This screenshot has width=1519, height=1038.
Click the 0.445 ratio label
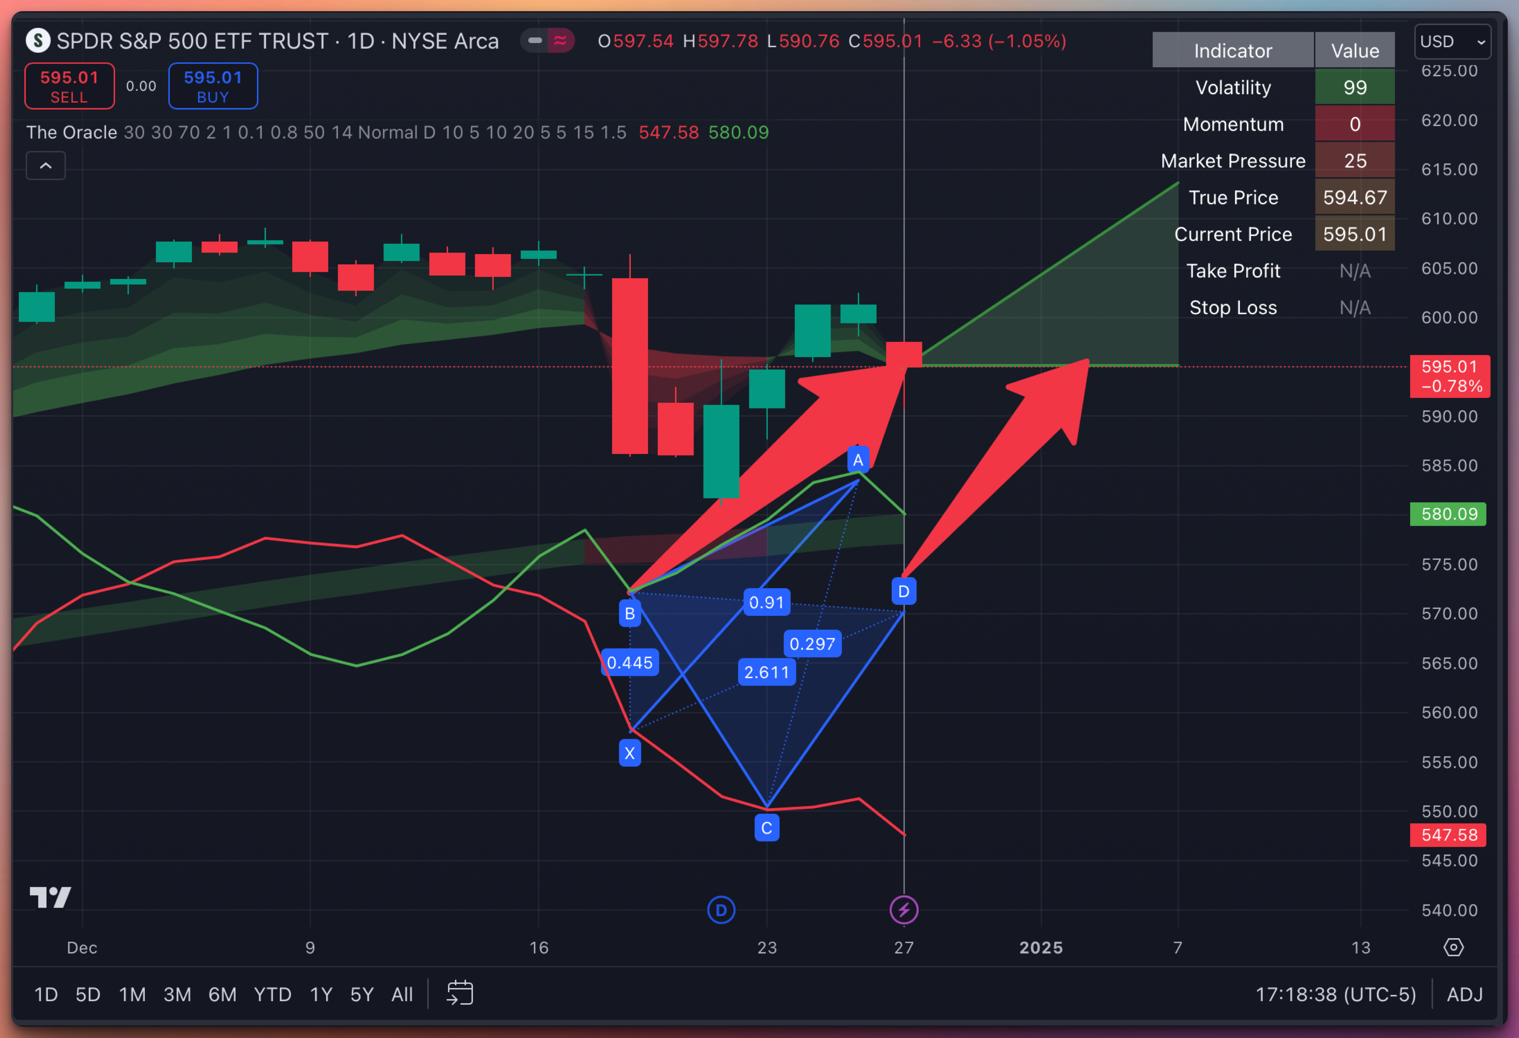(629, 662)
